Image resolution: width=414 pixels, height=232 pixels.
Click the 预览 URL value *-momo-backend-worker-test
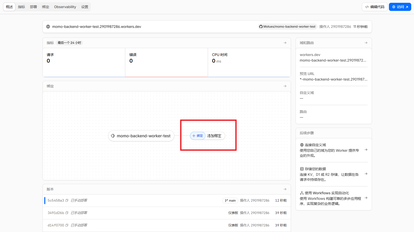tap(334, 79)
